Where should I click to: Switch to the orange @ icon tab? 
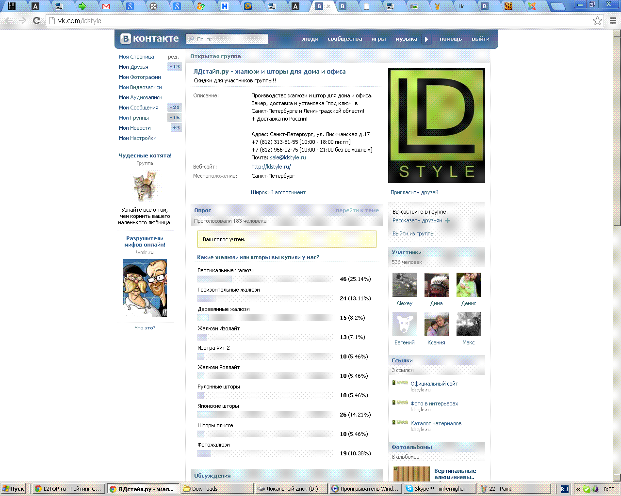pyautogui.click(x=248, y=6)
